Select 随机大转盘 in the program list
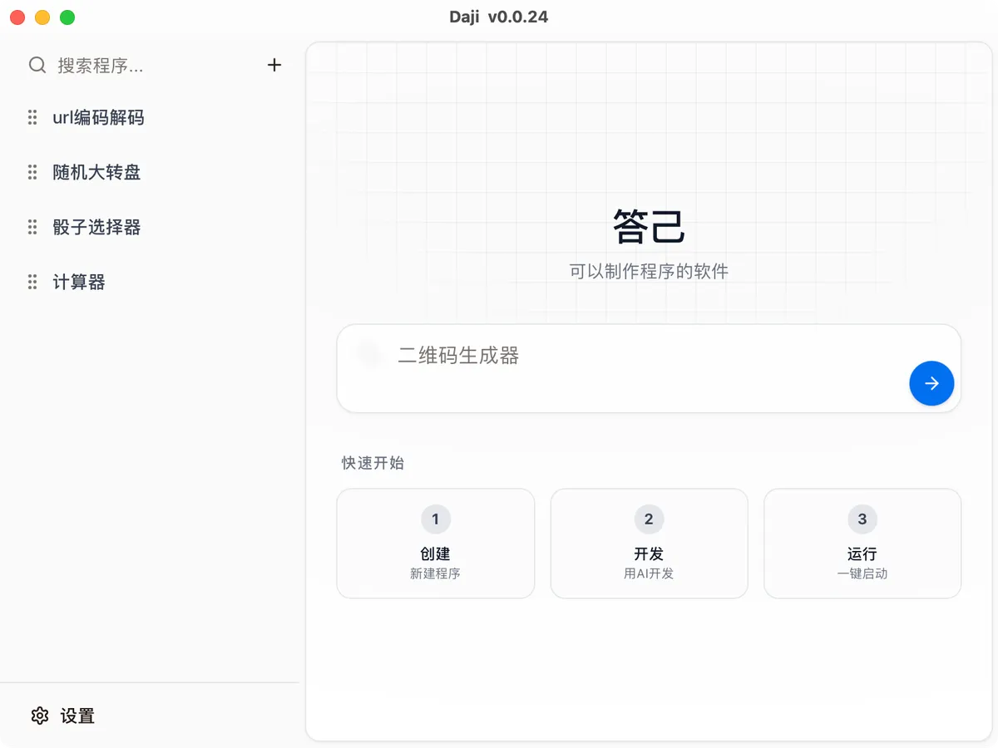Viewport: 998px width, 748px height. click(96, 173)
